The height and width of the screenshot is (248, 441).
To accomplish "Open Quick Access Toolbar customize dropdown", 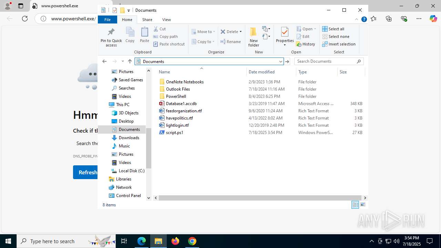I will (129, 10).
